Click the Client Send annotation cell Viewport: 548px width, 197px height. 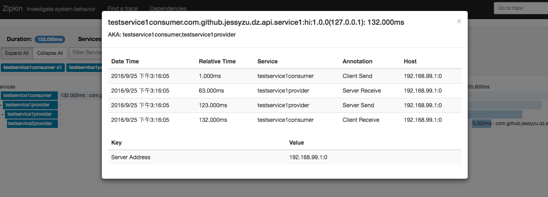click(357, 76)
